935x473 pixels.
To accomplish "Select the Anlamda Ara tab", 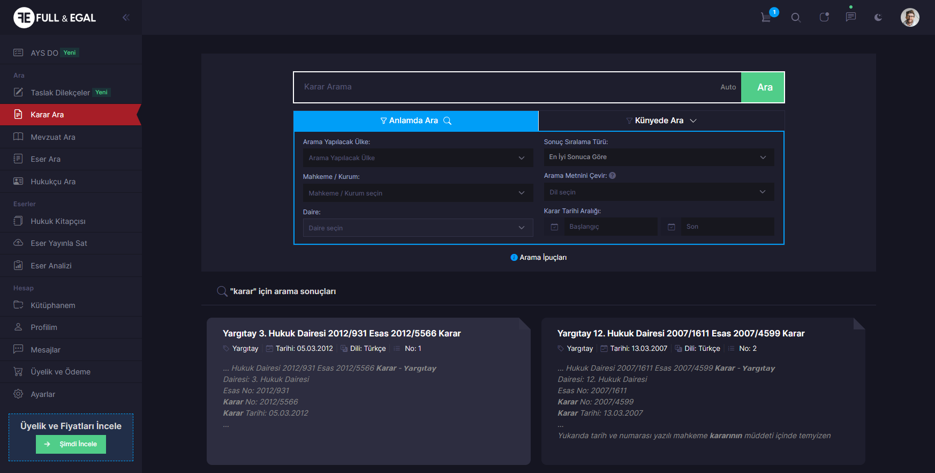I will (416, 121).
